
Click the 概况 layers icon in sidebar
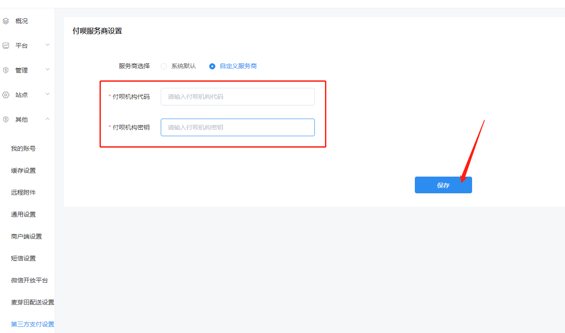coord(6,21)
